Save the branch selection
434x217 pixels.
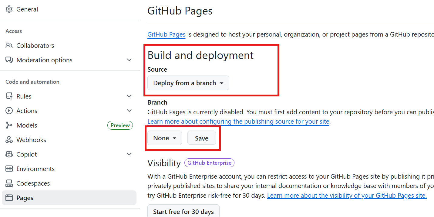[x=202, y=138]
